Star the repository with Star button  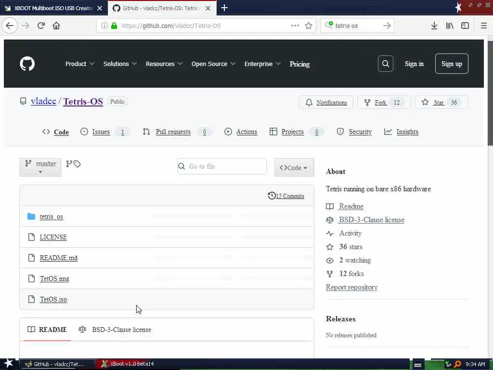point(441,102)
